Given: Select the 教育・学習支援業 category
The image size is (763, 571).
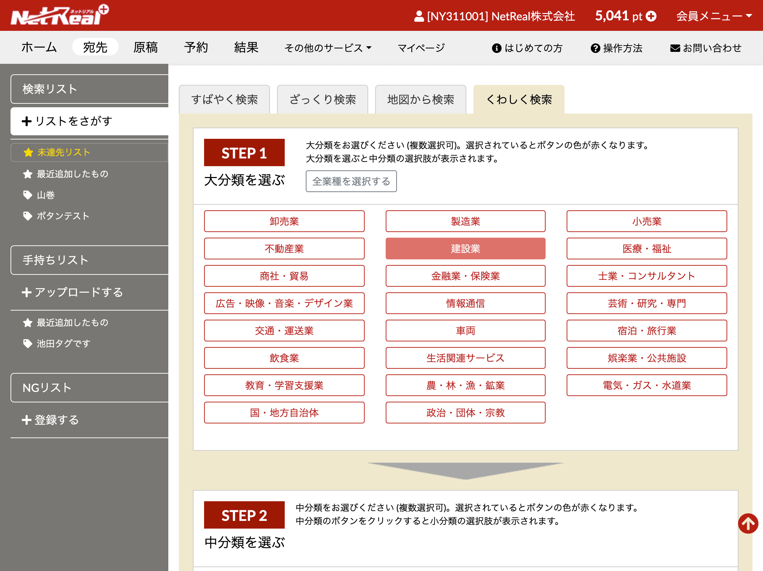Looking at the screenshot, I should click(284, 385).
